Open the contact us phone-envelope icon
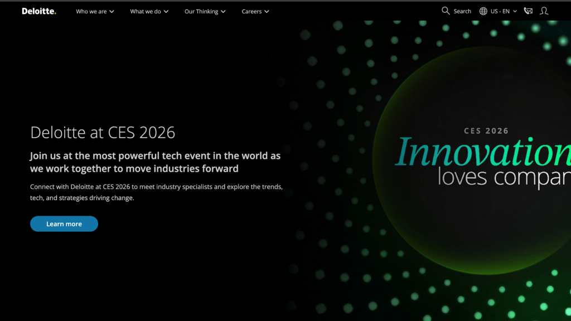 (528, 11)
